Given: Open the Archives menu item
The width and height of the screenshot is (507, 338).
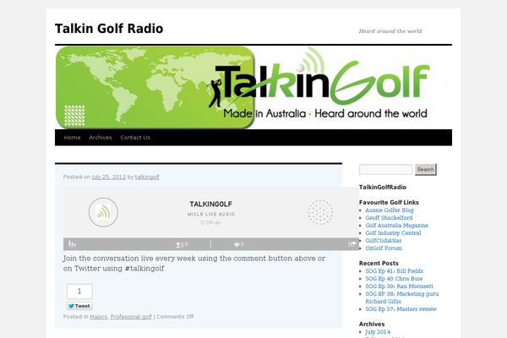Looking at the screenshot, I should (101, 138).
